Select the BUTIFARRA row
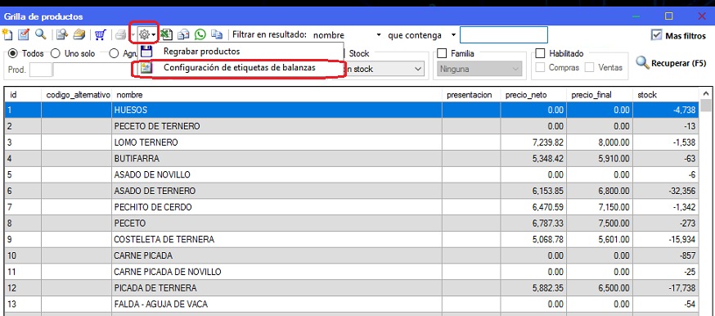 pos(352,158)
